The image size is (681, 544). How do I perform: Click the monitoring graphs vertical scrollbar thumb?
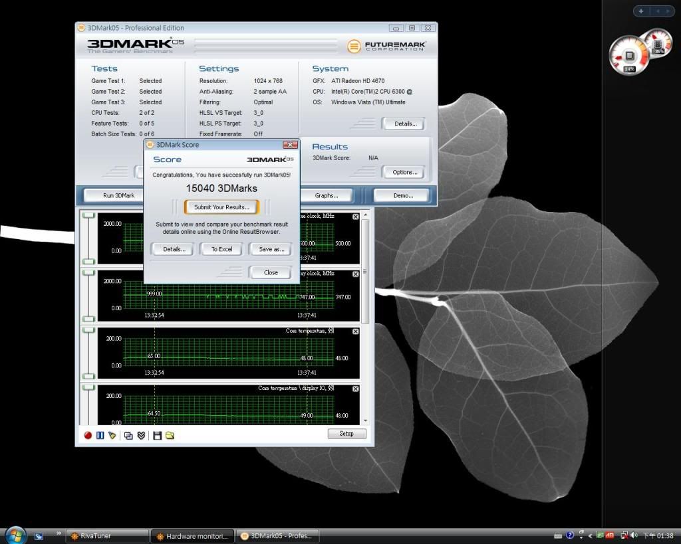[365, 272]
